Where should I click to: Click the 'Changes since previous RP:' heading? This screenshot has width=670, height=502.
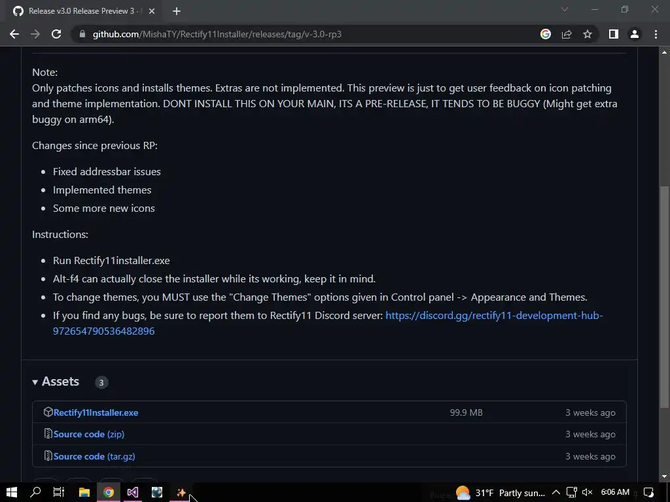click(95, 146)
